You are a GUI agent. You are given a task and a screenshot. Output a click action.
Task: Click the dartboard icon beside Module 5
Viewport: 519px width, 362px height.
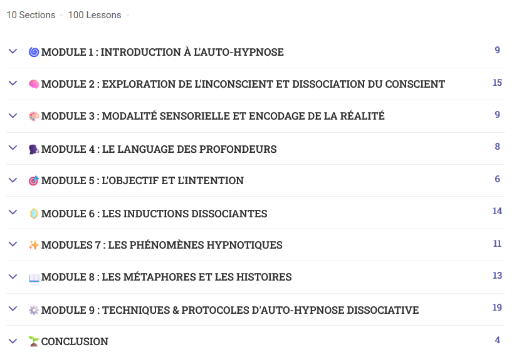point(34,180)
